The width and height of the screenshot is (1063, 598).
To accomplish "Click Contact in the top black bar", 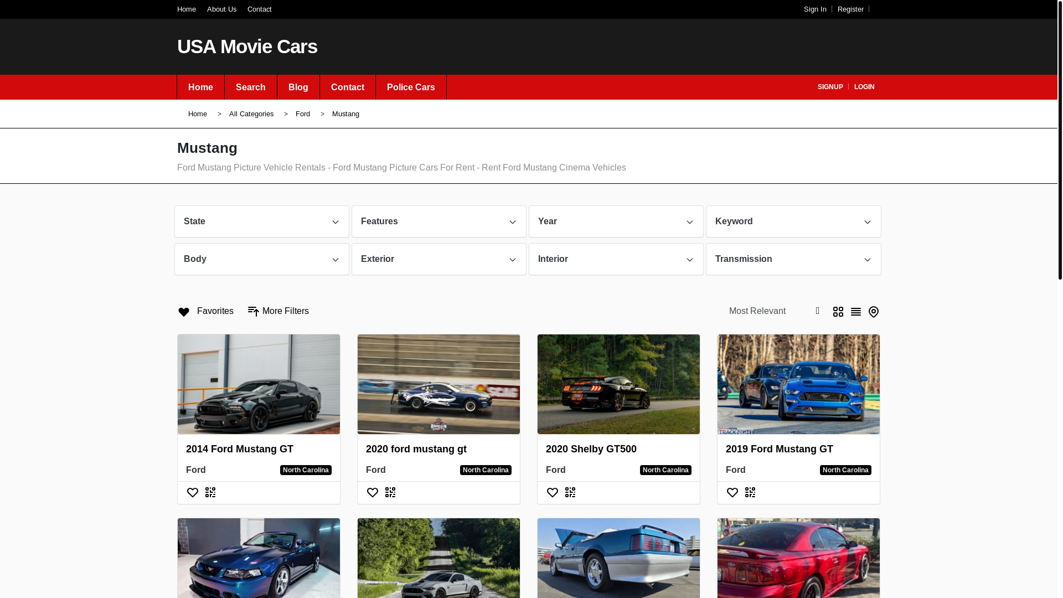I will click(260, 9).
